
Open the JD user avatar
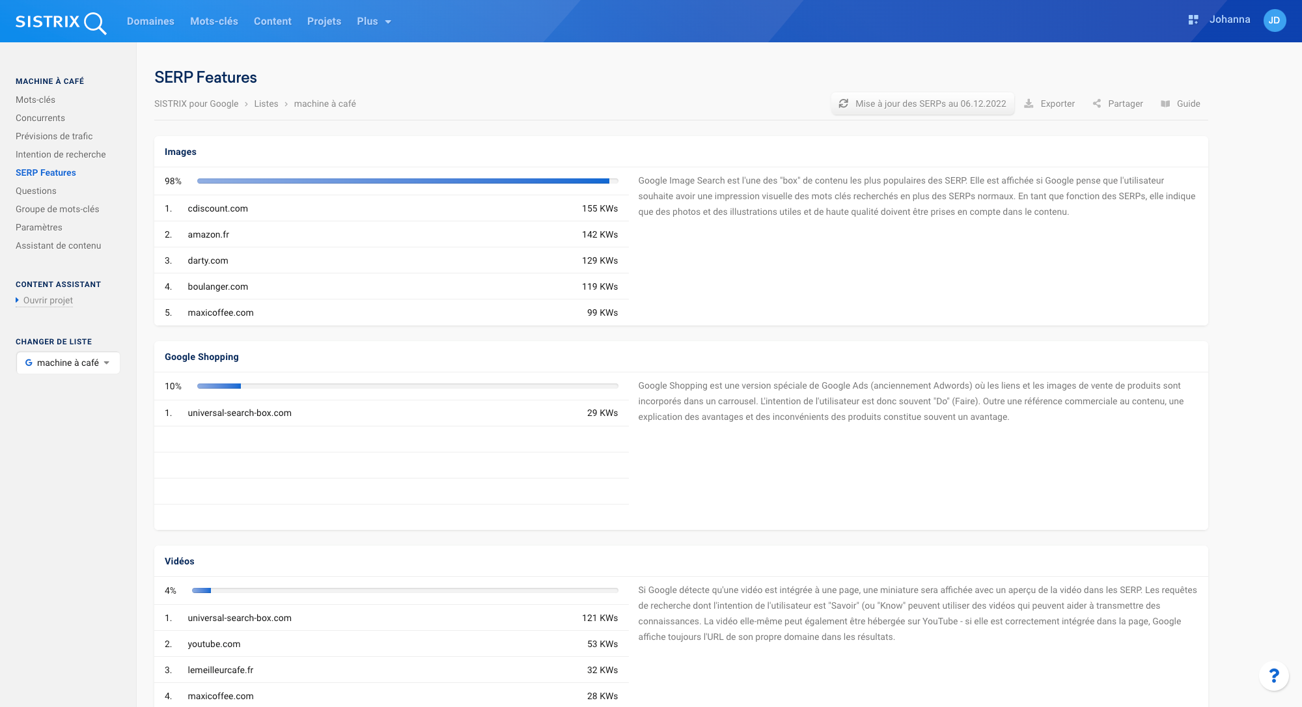1274,20
